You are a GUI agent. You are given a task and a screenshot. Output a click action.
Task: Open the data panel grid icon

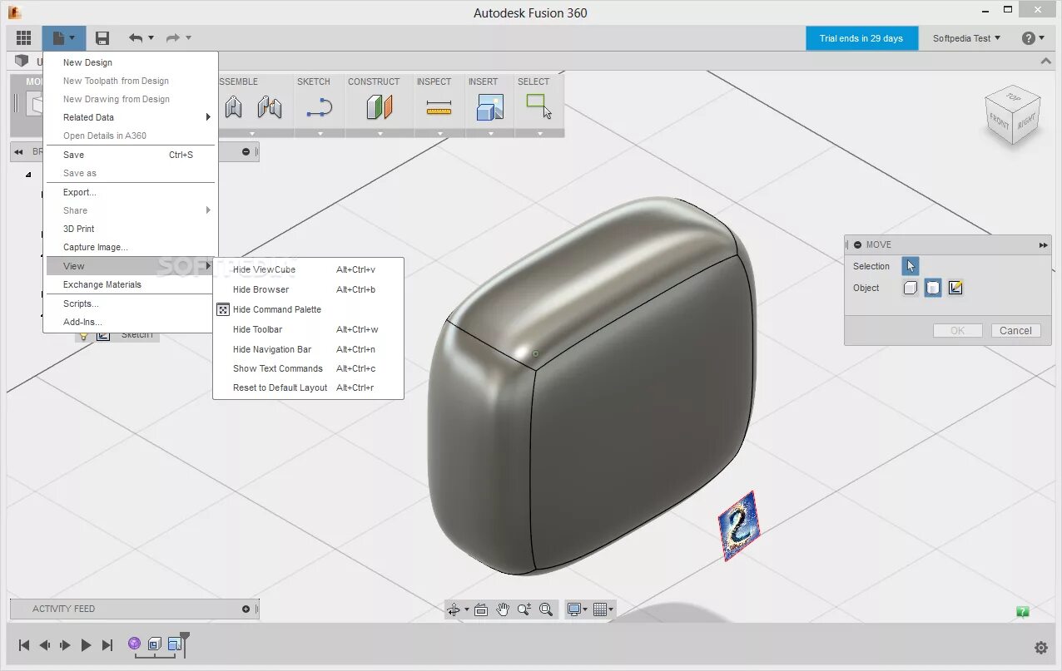tap(23, 38)
